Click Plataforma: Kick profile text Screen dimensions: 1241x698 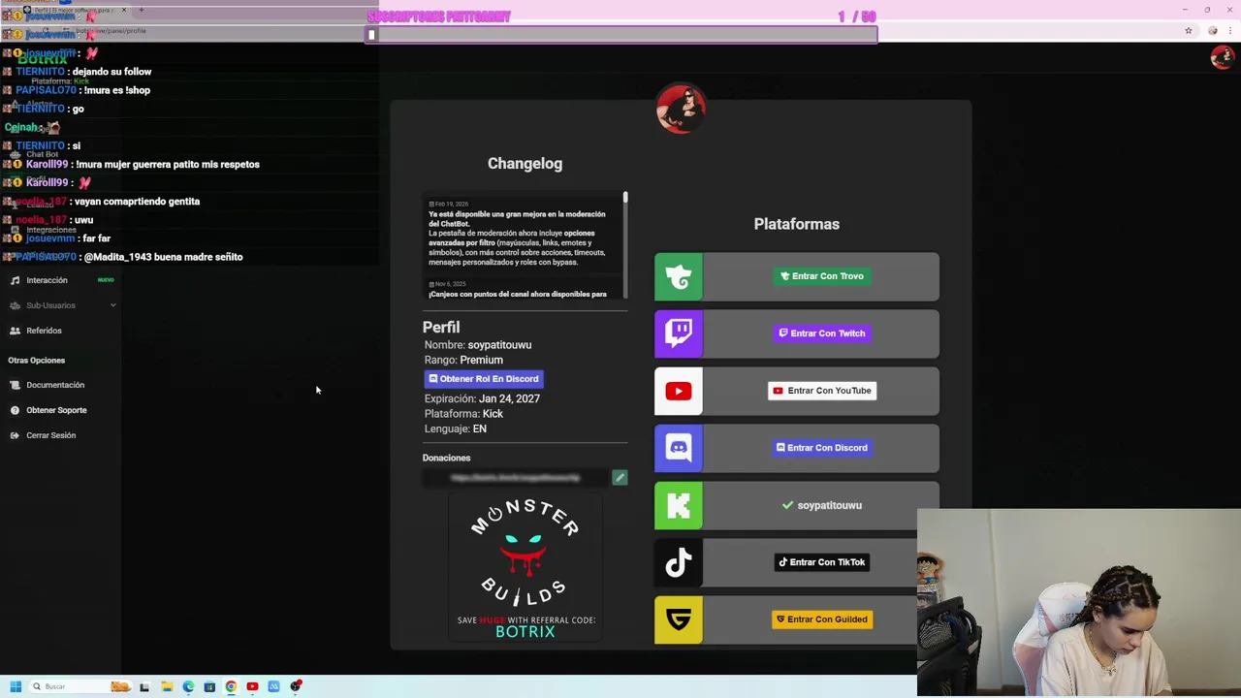(x=463, y=414)
